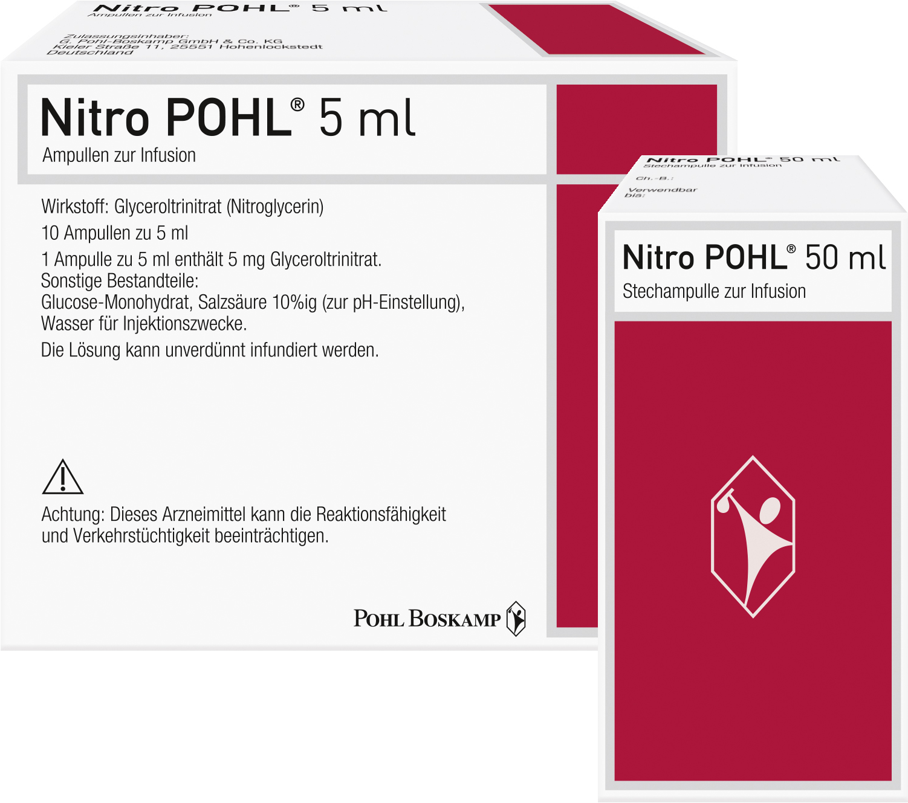
Task: Click "Wasser für Injektionszwecke." line
Action: pyautogui.click(x=144, y=324)
